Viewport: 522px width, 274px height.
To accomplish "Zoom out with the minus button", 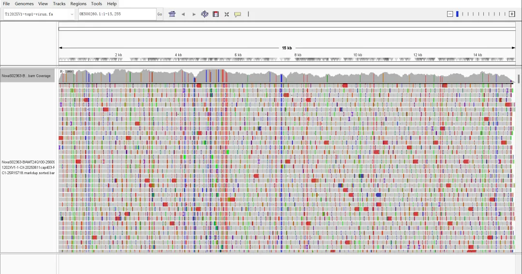I will coord(450,14).
